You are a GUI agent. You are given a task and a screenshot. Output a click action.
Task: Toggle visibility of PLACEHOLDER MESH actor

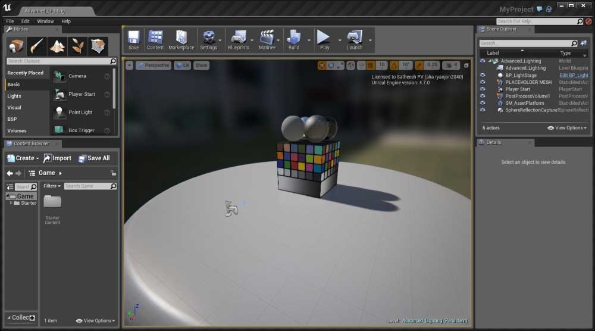tap(483, 82)
